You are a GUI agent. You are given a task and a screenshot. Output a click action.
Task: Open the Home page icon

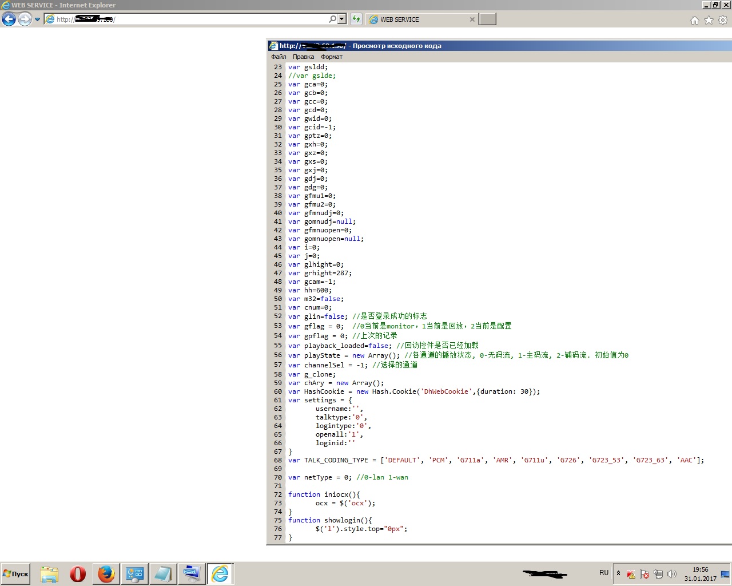[x=694, y=20]
